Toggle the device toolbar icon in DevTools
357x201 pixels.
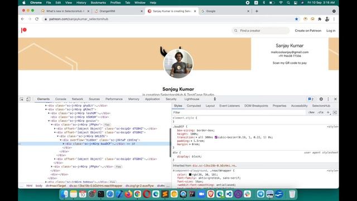pos(28,99)
